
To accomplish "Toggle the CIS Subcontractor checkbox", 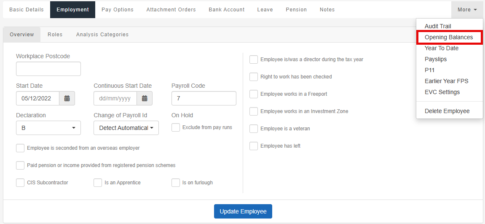I will coord(20,183).
